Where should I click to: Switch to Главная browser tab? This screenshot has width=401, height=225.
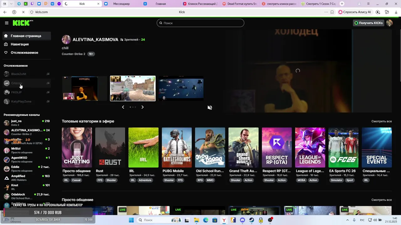pyautogui.click(x=160, y=4)
